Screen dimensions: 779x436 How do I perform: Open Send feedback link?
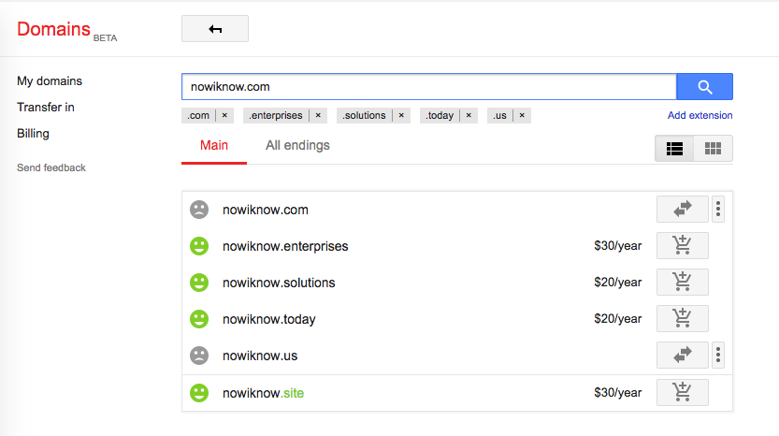click(x=51, y=167)
